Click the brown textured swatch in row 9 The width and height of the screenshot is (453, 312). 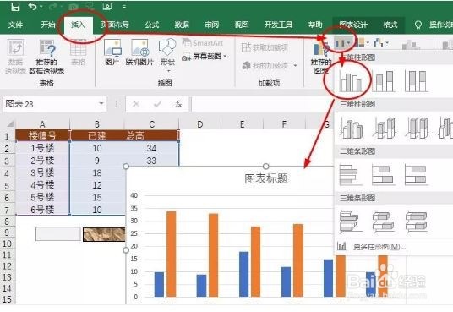pos(104,234)
